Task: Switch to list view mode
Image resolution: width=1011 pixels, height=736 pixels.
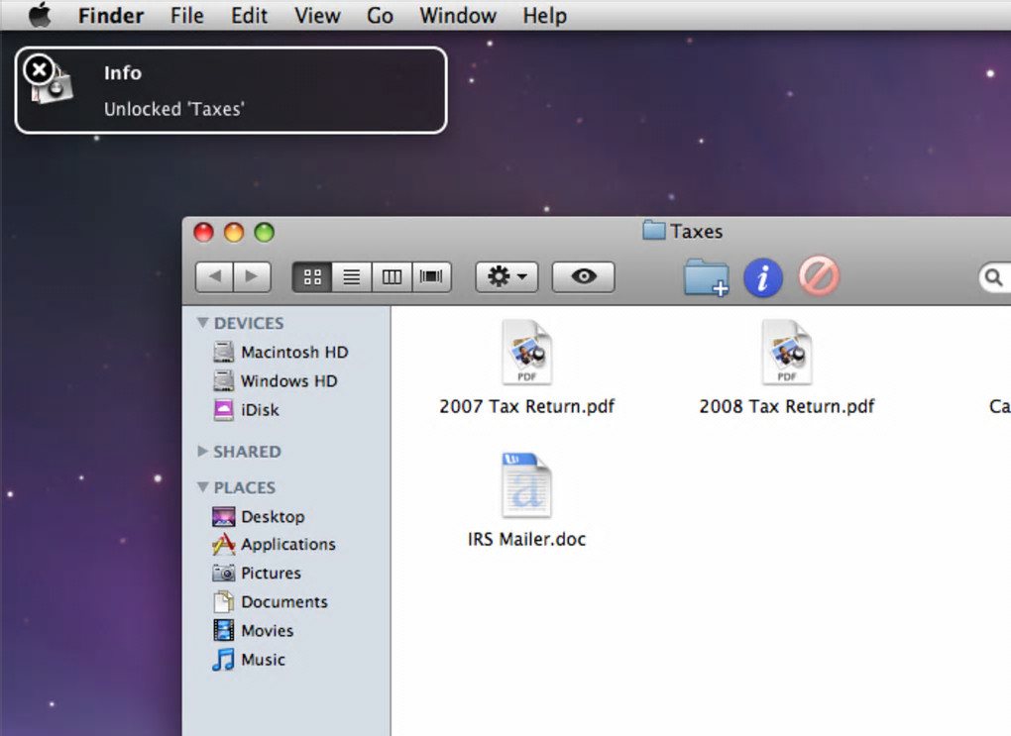Action: 352,277
